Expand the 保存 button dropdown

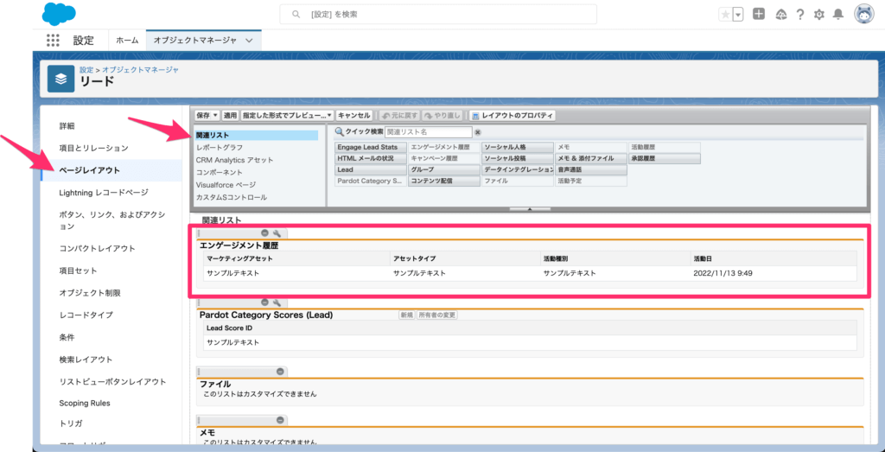click(x=207, y=115)
